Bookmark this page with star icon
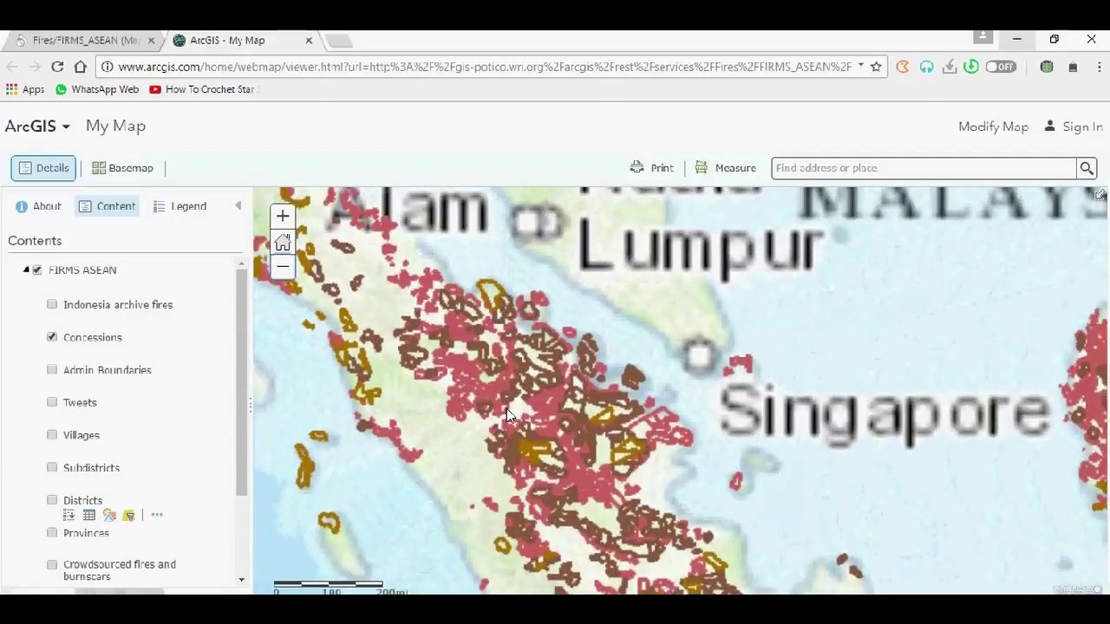This screenshot has height=624, width=1110. (x=876, y=67)
